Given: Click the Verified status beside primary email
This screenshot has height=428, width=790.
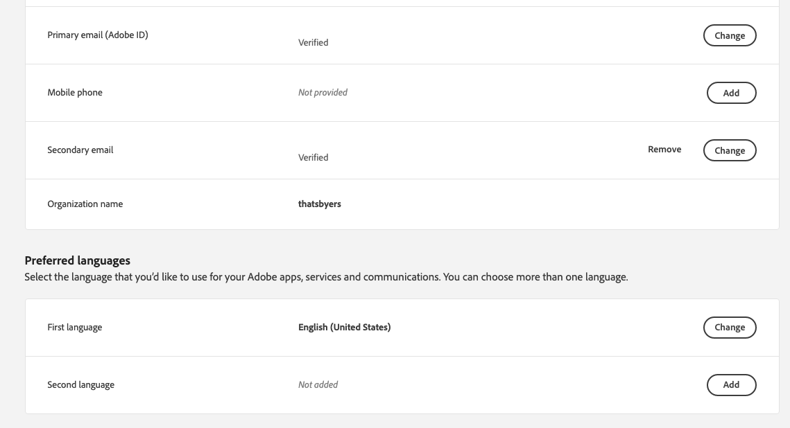Looking at the screenshot, I should [x=313, y=42].
